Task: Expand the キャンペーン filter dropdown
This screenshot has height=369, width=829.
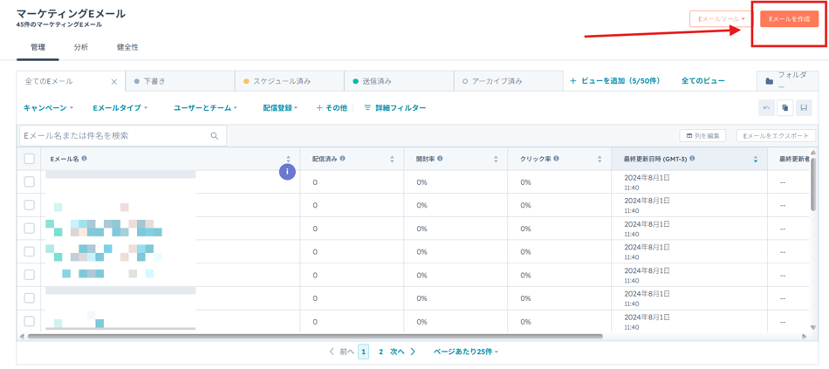Action: [48, 108]
